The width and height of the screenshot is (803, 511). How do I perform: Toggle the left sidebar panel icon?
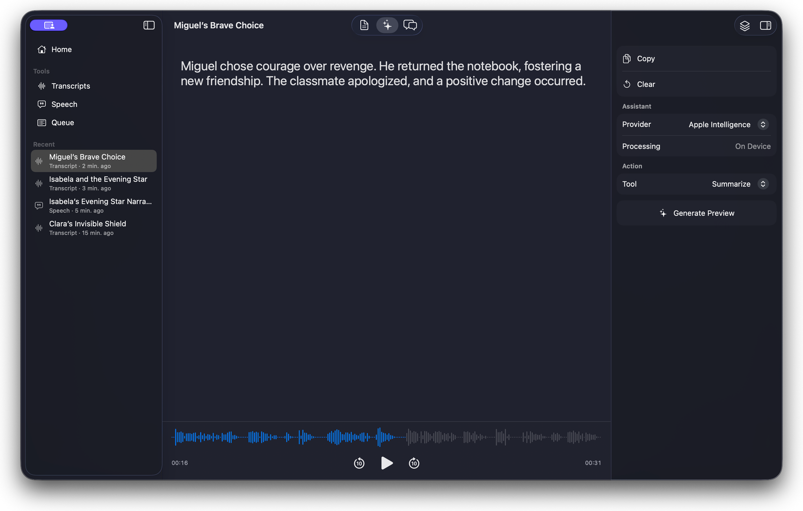tap(149, 25)
